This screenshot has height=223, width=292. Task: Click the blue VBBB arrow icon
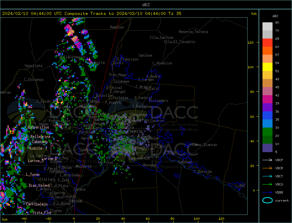click(x=267, y=192)
